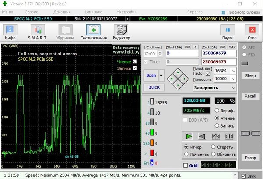Click the reverse scan playback arrow

(x=202, y=136)
